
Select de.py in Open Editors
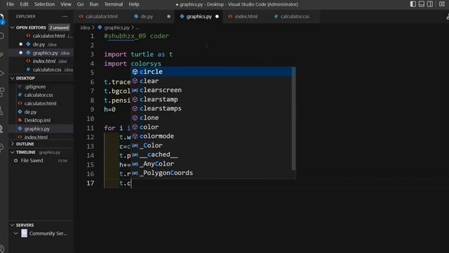click(x=41, y=44)
